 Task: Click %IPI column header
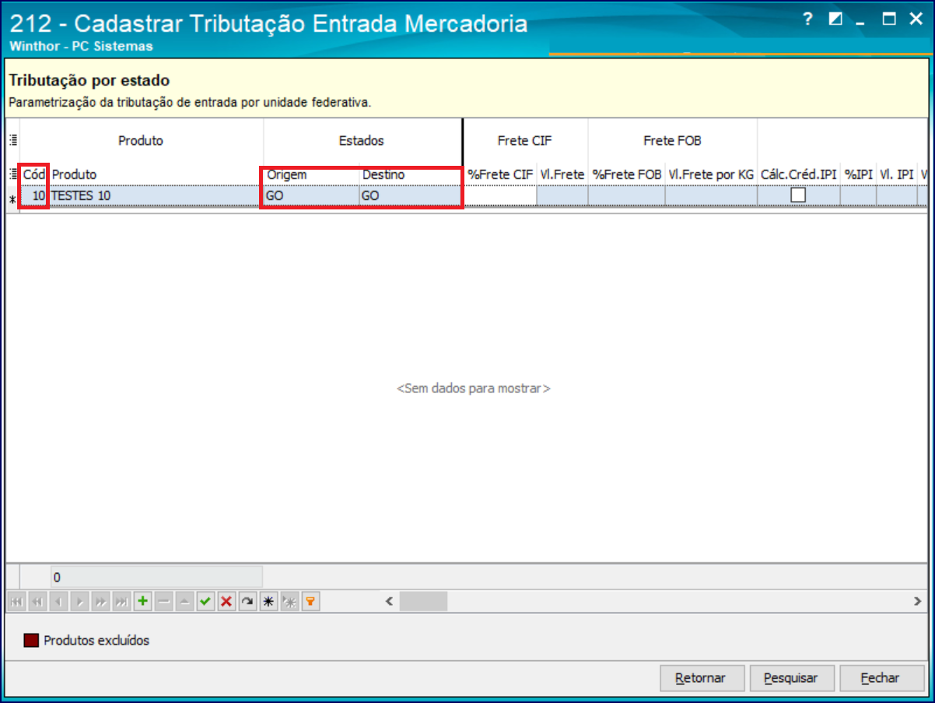859,174
